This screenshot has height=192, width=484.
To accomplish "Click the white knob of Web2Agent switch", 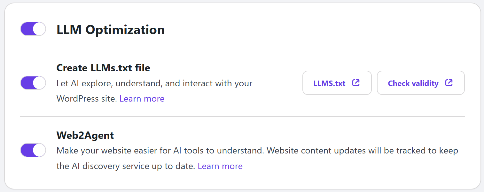I will pos(39,150).
